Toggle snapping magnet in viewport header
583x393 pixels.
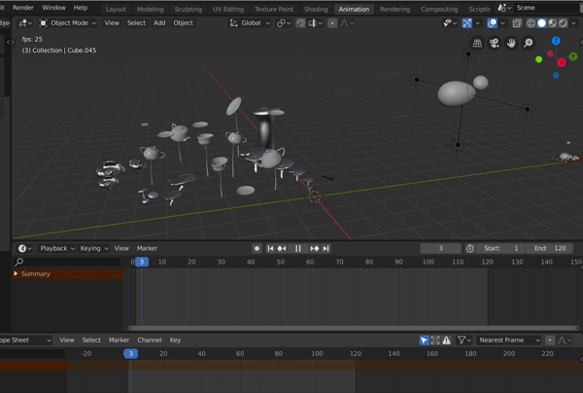coord(300,23)
